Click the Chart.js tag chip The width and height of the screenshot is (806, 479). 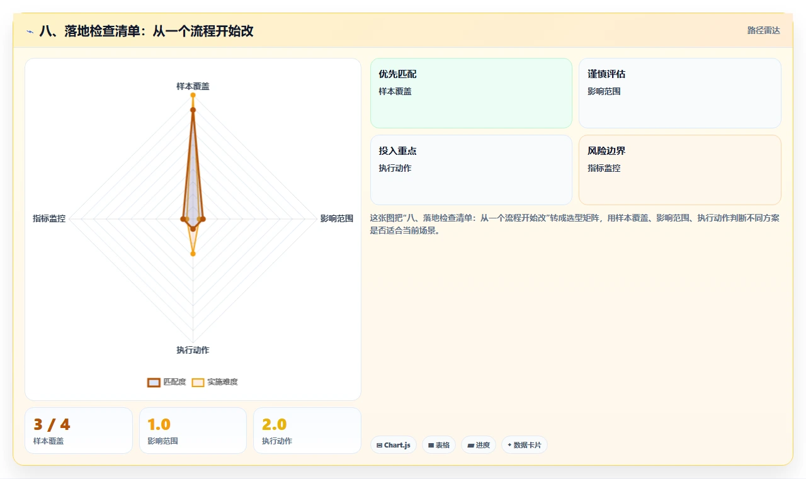click(x=394, y=445)
